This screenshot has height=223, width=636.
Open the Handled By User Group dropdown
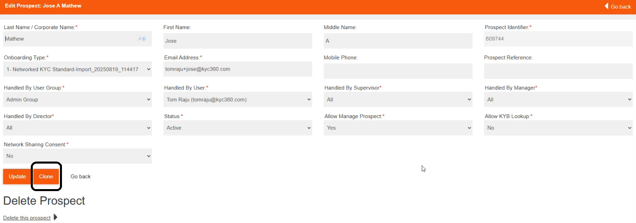(78, 100)
